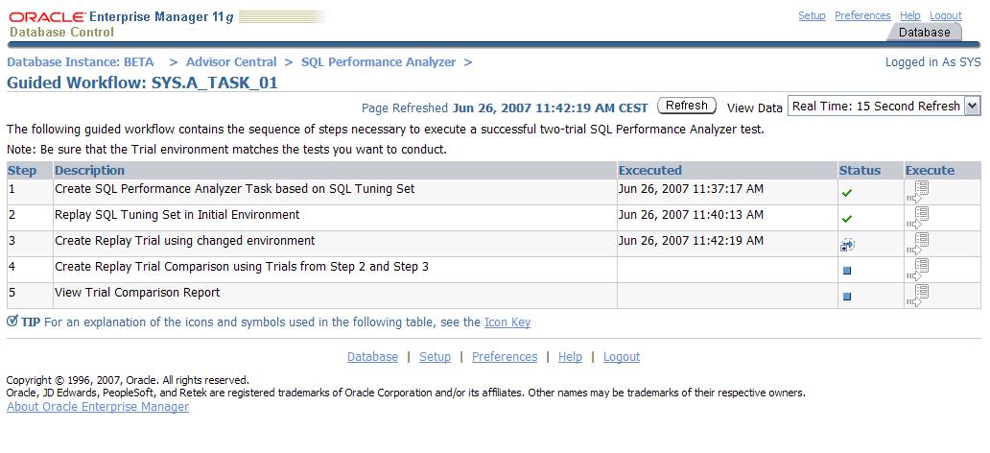Open Preferences in the top header
This screenshot has width=990, height=453.
[x=862, y=15]
